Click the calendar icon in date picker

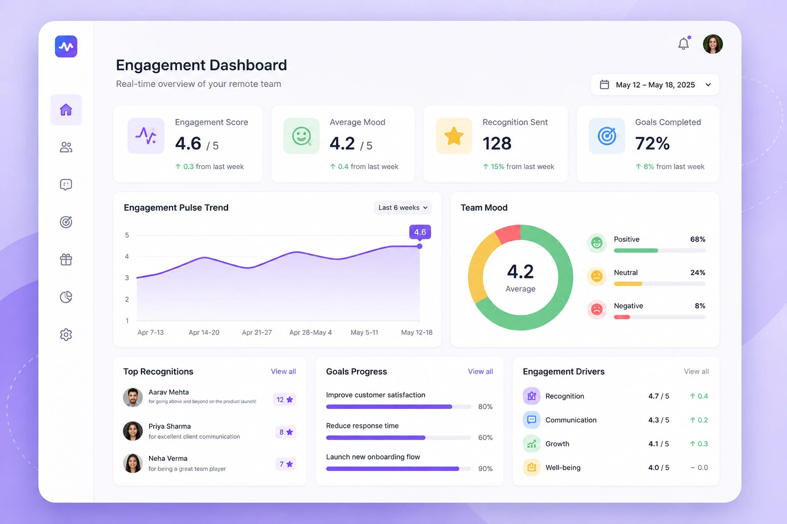(605, 84)
